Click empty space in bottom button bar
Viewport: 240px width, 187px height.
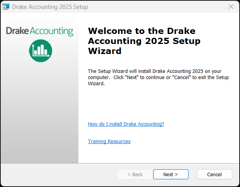click(58, 174)
